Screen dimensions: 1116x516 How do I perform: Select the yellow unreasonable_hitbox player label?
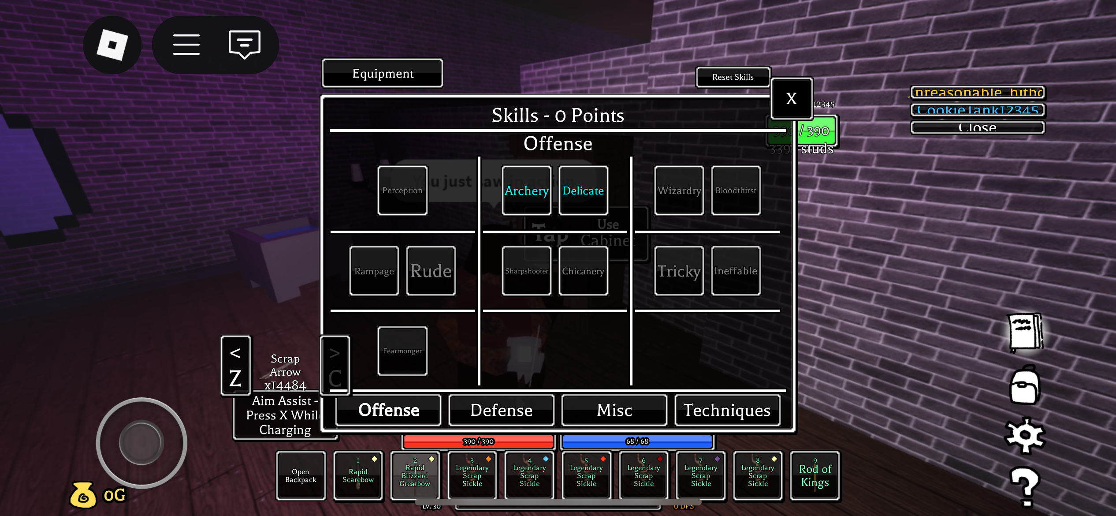[978, 92]
